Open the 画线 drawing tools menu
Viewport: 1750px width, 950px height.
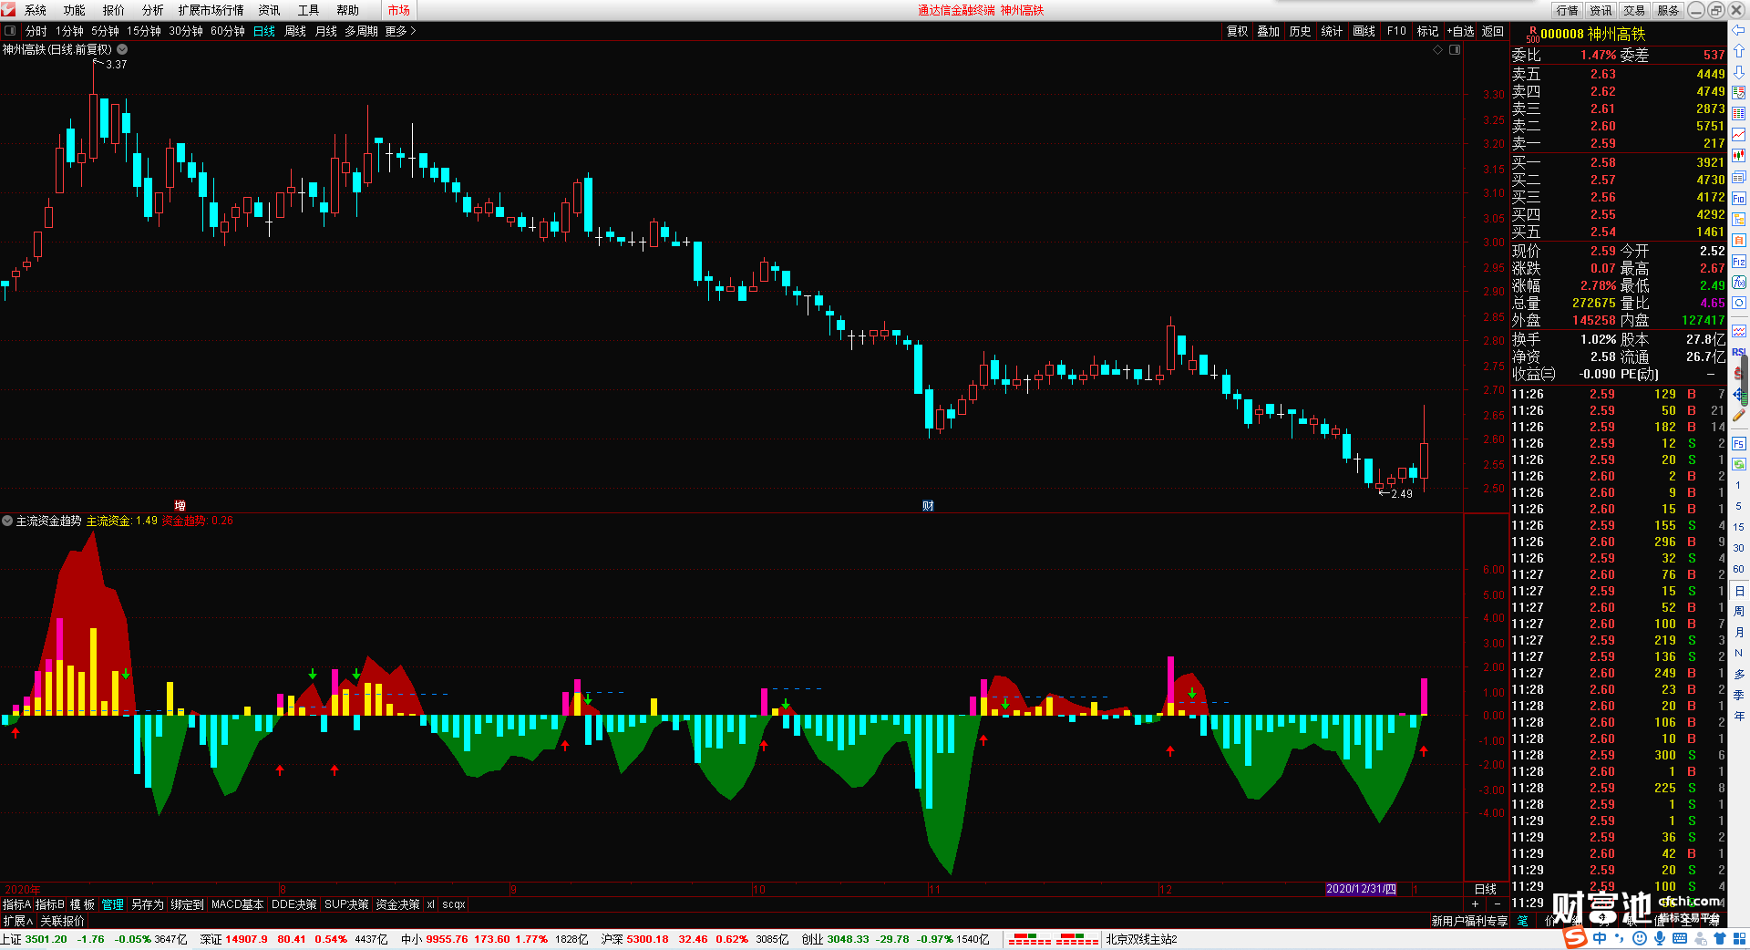(1364, 31)
